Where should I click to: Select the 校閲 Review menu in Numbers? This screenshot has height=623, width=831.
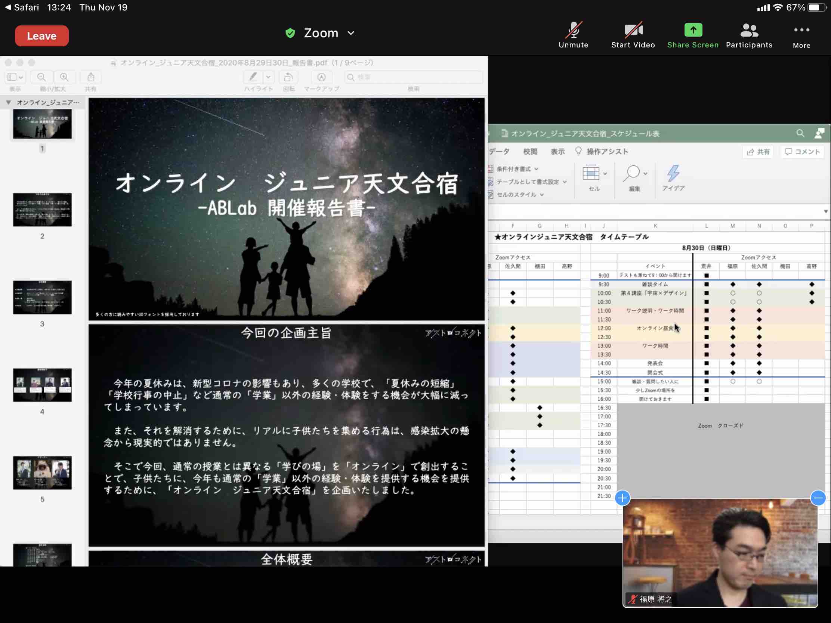point(529,152)
